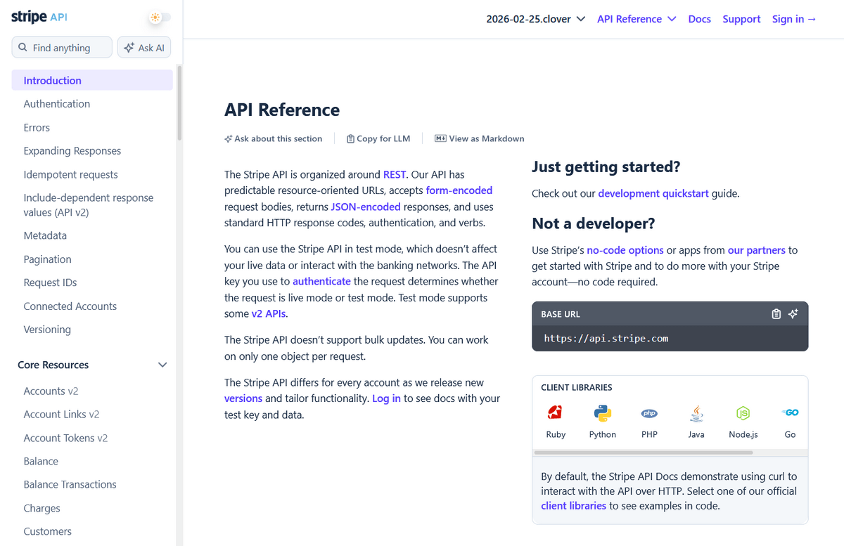Open the Ask AI assistant button
844x546 pixels.
(x=144, y=47)
